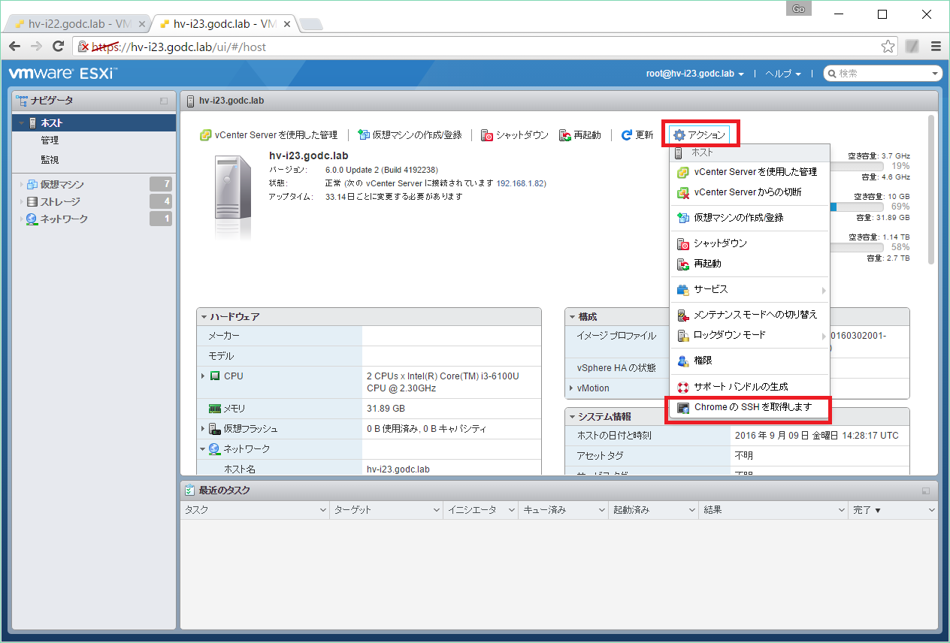
Task: Click the vCenter IP link 192.168.1.82
Action: point(521,183)
